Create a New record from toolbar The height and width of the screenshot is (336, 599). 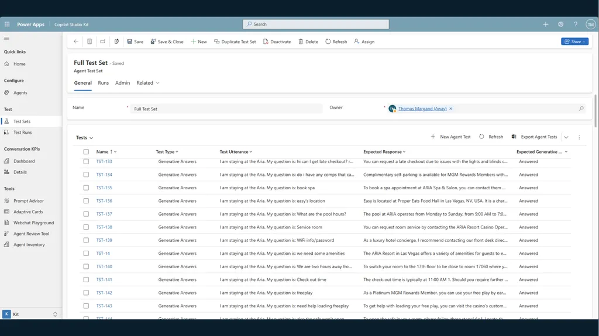coord(199,41)
